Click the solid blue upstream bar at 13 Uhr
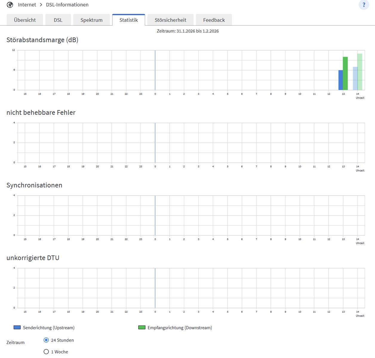Image resolution: width=375 pixels, height=358 pixels. point(341,80)
